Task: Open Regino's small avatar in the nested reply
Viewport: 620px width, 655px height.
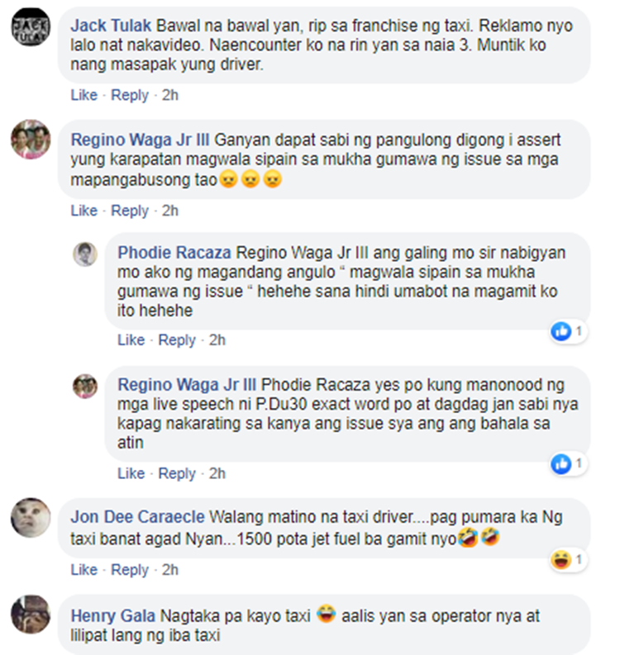Action: pos(85,386)
